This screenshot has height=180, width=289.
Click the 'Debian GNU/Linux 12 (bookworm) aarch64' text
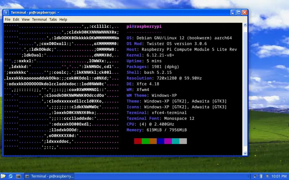[x=184, y=38]
